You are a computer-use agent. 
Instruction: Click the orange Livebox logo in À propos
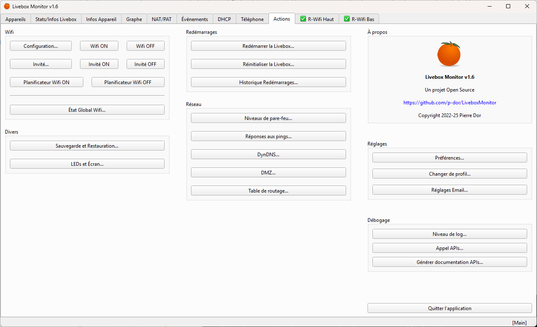pyautogui.click(x=449, y=54)
